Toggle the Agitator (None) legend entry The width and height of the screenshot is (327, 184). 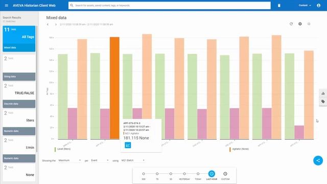click(x=239, y=149)
